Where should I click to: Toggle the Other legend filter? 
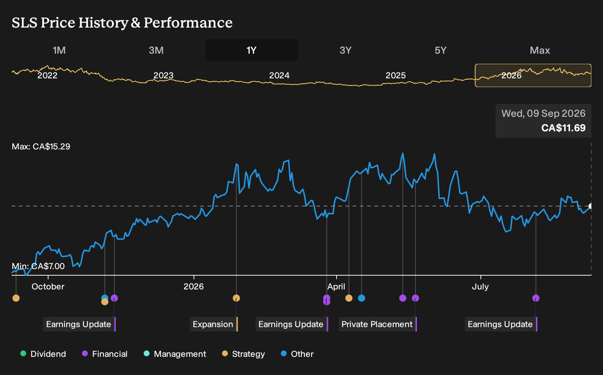point(297,354)
